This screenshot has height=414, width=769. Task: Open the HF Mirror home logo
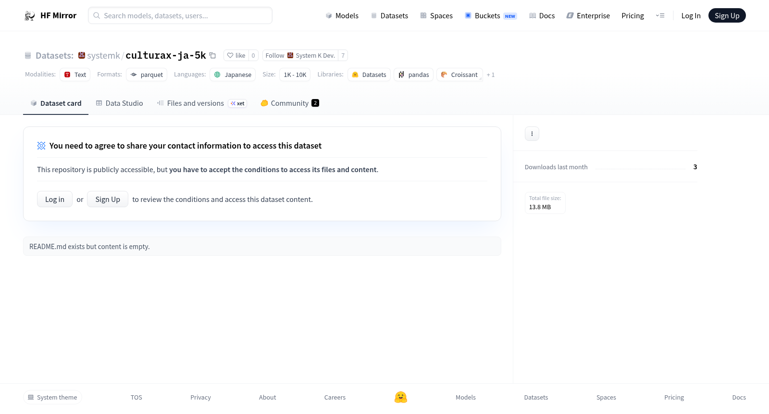coord(50,15)
